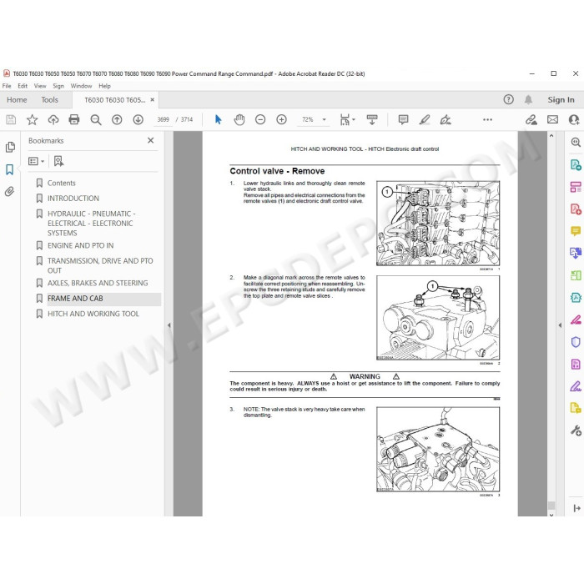This screenshot has width=584, height=584.
Task: Open the File menu
Action: coord(7,86)
